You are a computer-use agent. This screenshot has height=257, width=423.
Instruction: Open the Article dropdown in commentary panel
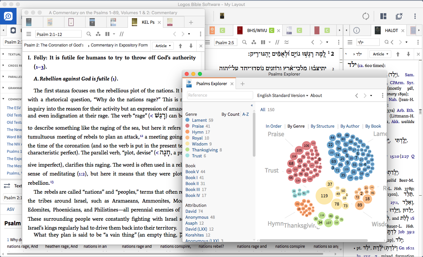(163, 46)
